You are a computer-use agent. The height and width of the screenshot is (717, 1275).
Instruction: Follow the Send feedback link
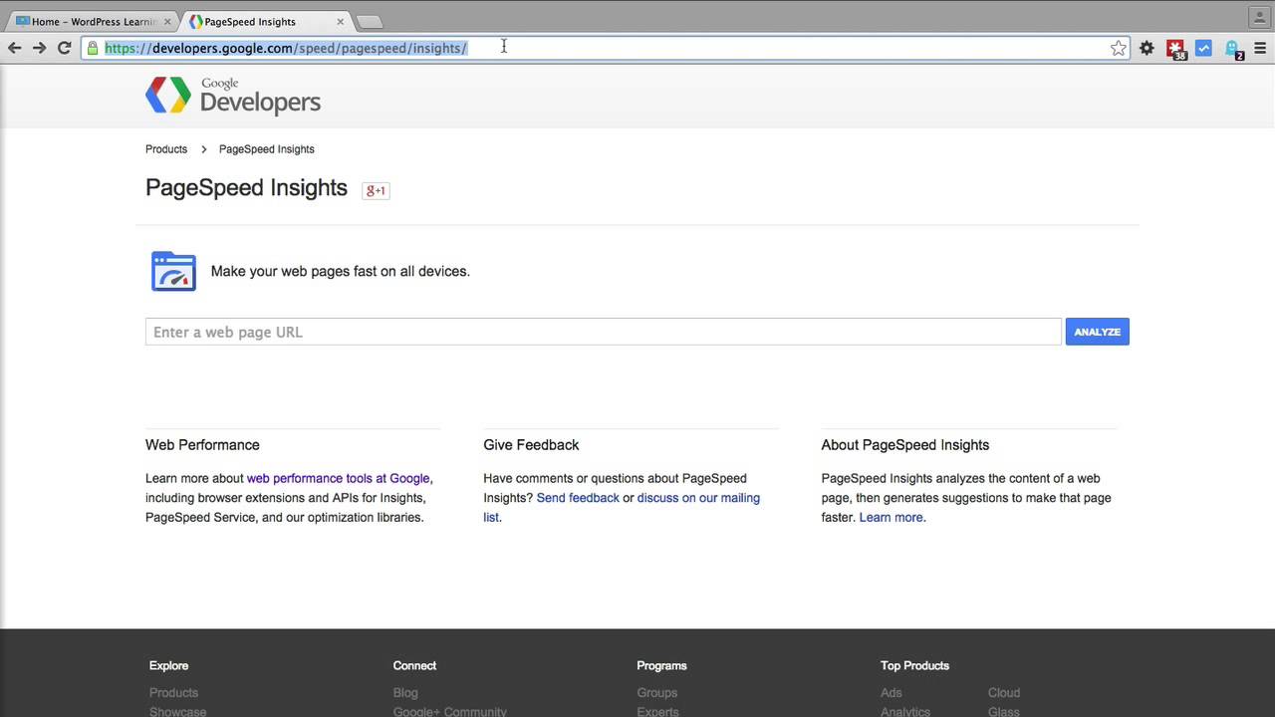[578, 498]
